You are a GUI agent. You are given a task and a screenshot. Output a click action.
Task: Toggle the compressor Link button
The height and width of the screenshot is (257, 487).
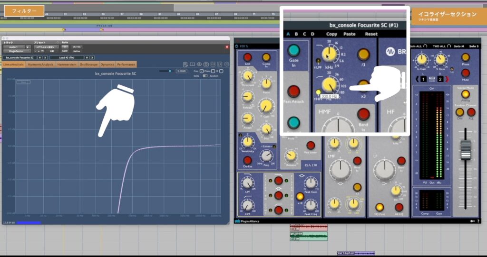[x=247, y=57]
